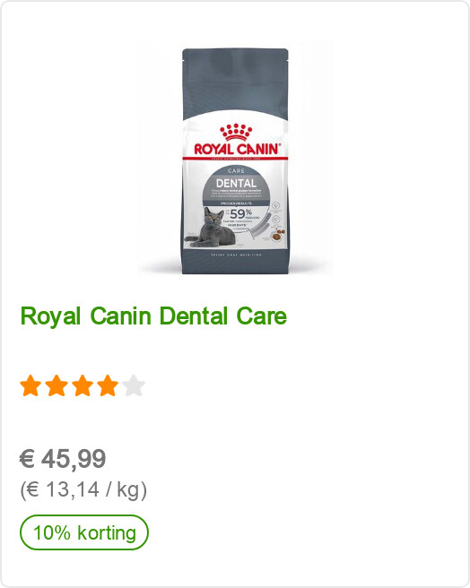Click the fourth orange rating star
The height and width of the screenshot is (588, 470).
tap(108, 385)
